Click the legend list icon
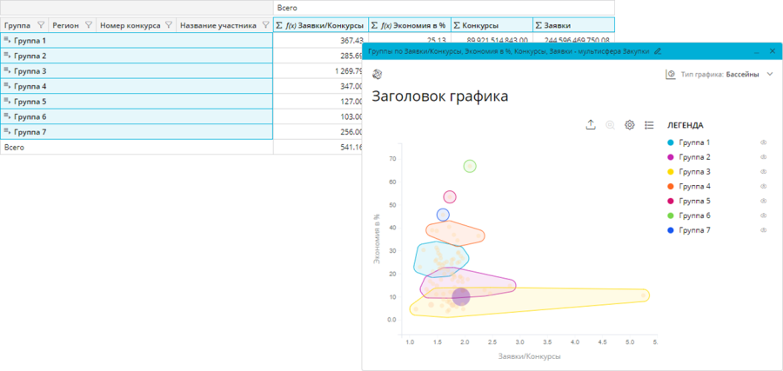 coord(649,125)
